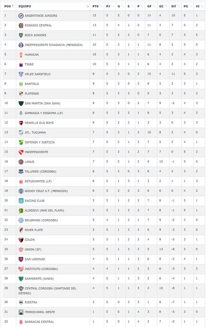This screenshot has width=208, height=327.
Task: Open the Huracan team name
Action: point(32,54)
